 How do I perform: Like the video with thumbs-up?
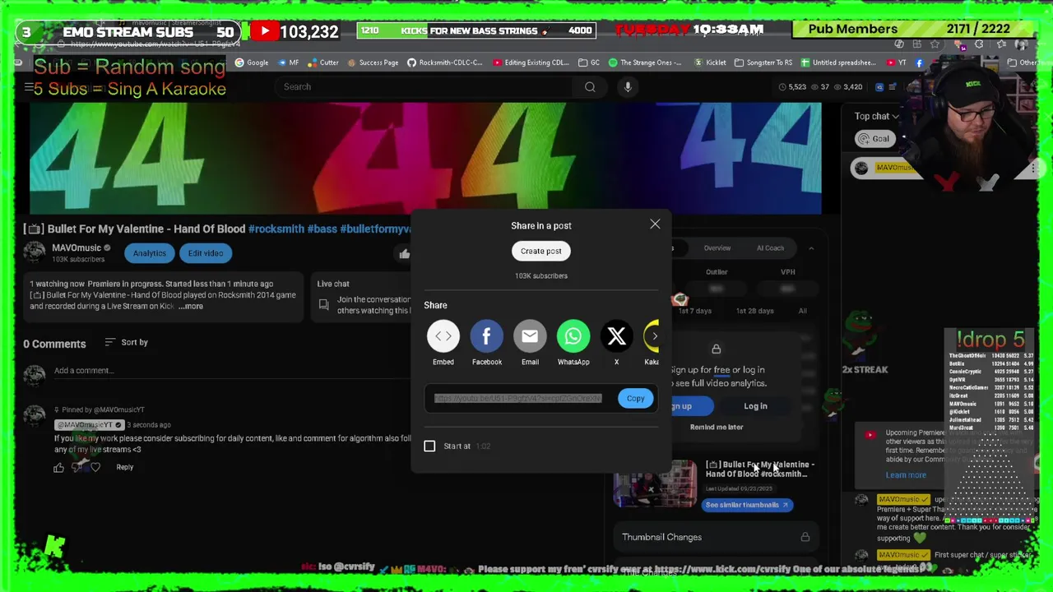pos(404,254)
